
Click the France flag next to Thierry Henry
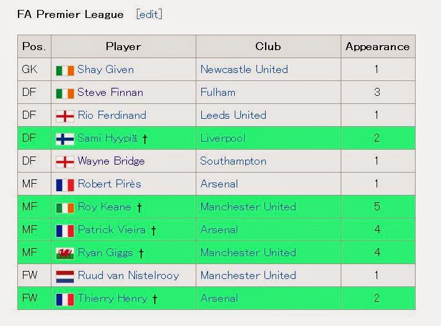tap(65, 299)
